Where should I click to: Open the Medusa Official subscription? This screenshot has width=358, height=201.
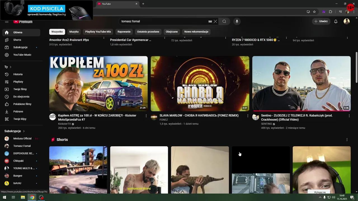21,138
